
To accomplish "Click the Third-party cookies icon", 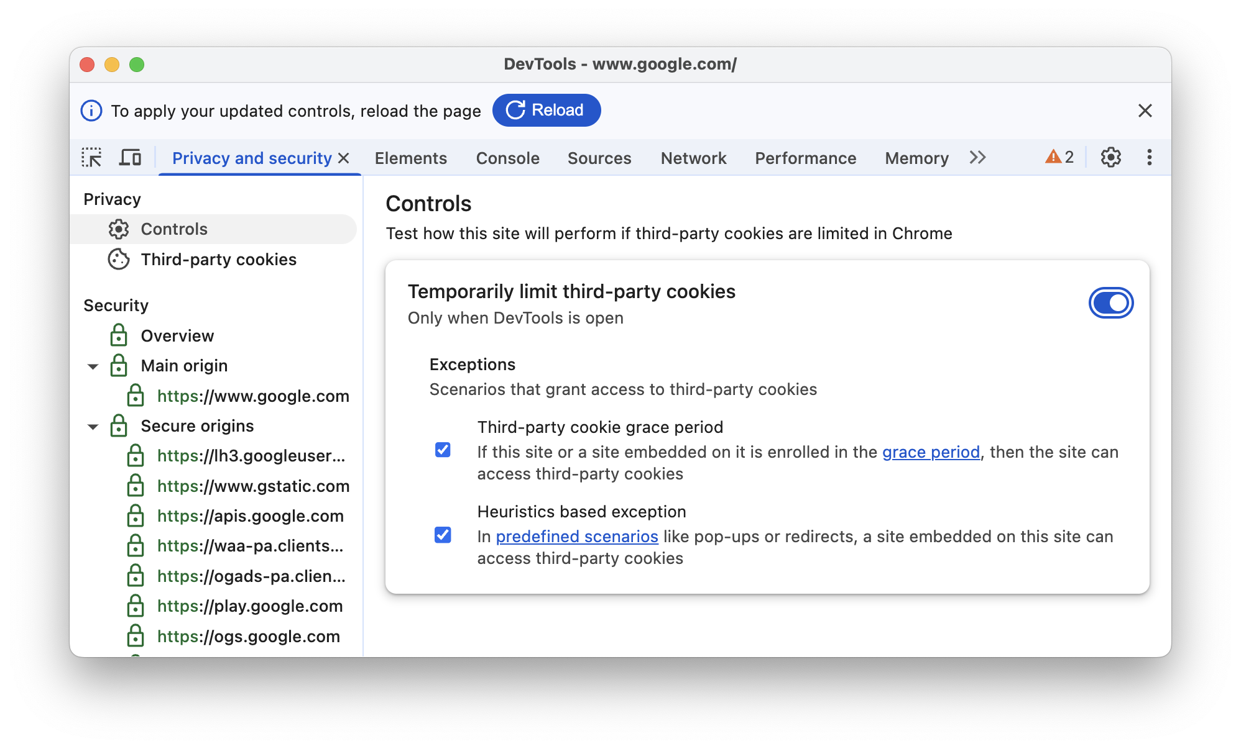I will [x=118, y=258].
